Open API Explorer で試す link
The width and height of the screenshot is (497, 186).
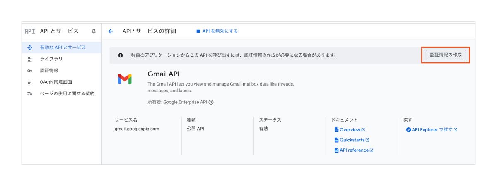coord(432,130)
